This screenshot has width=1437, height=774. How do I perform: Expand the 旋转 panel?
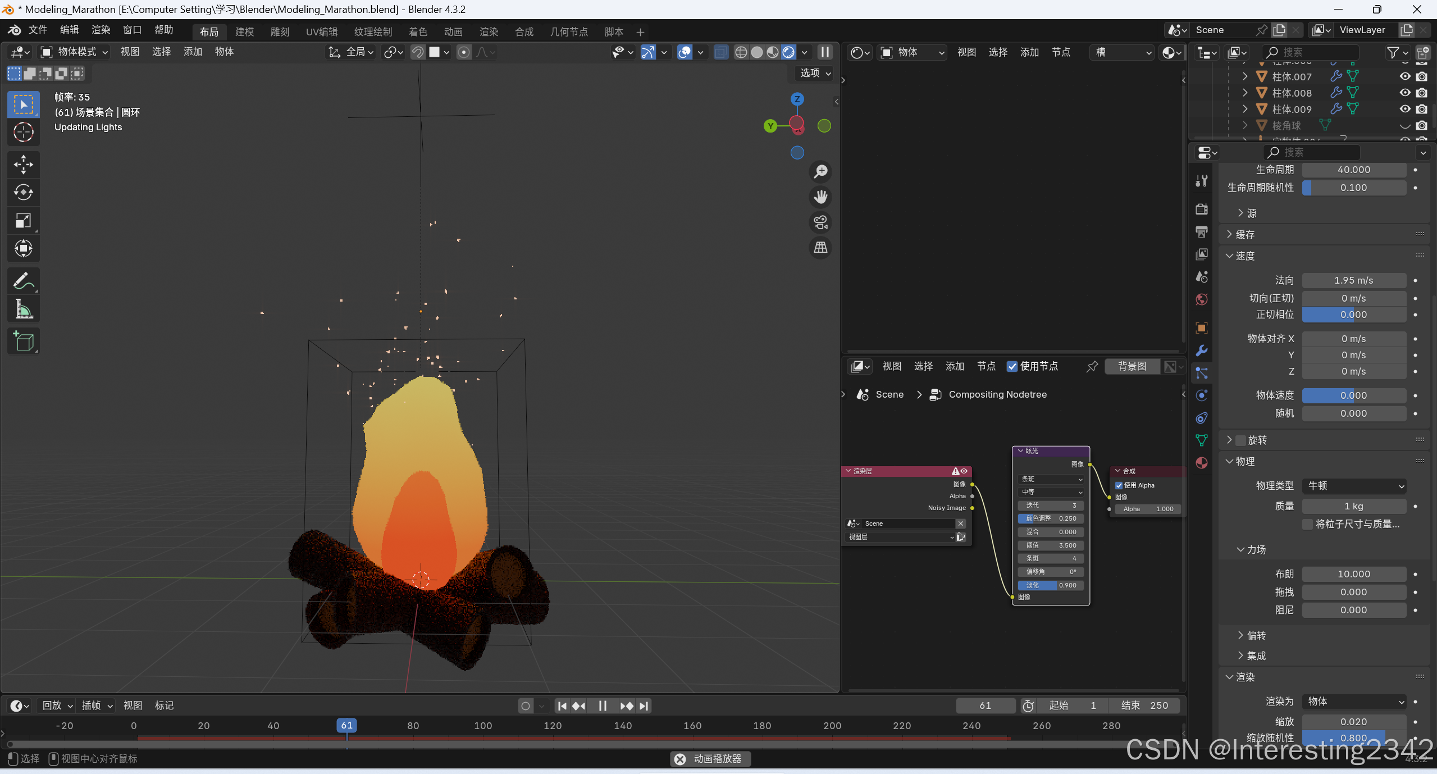(x=1229, y=440)
